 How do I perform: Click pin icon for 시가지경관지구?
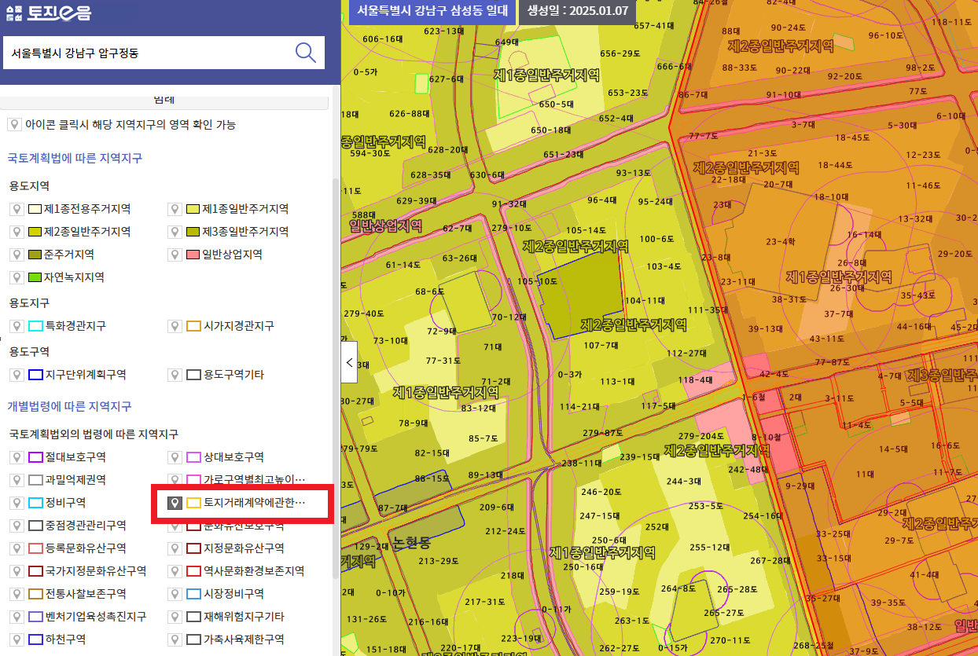coord(173,325)
